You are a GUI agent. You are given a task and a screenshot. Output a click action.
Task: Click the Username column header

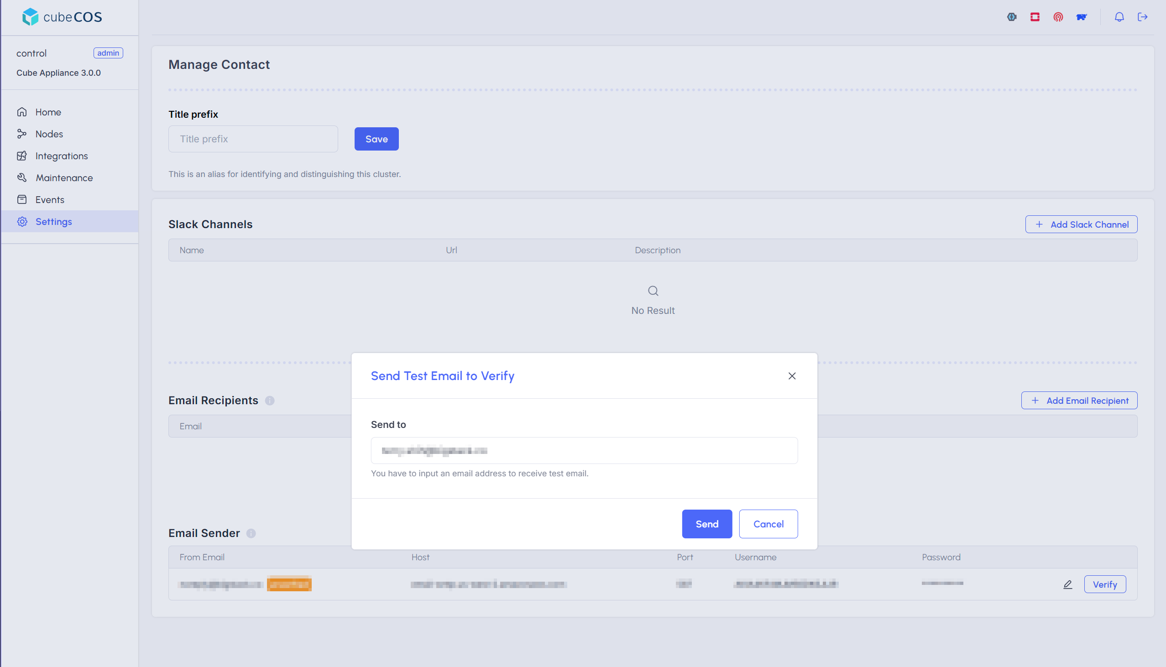point(755,557)
